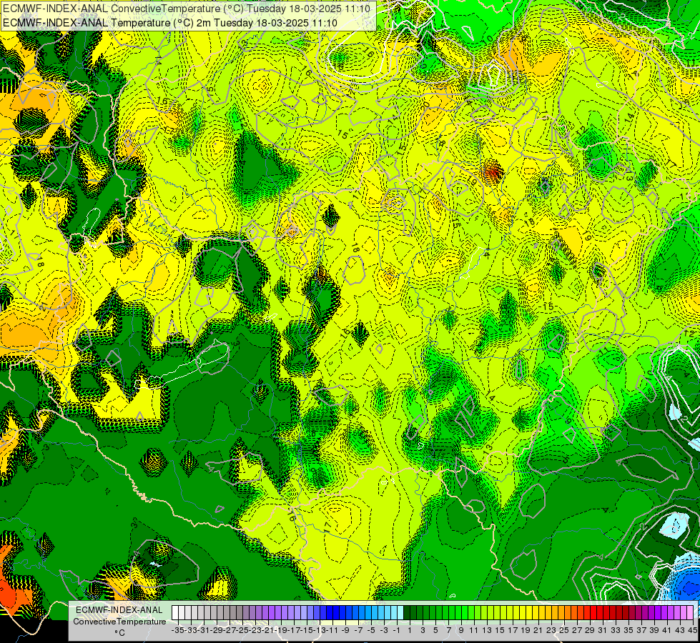Click the ECMWF-INDEX-ANAL label in the legend

coord(119,610)
